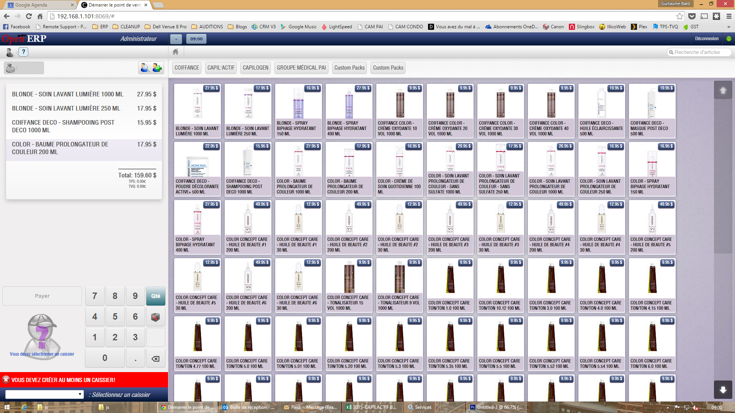Add COLOR CRÈME DE SOIN QUOTIDIENNE 100 ML
The height and width of the screenshot is (413, 735).
[399, 169]
